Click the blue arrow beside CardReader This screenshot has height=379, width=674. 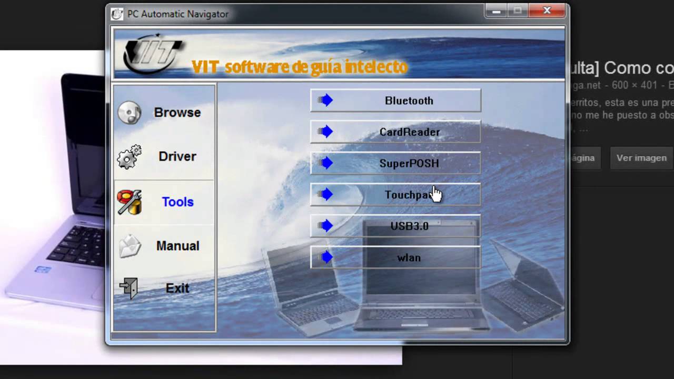click(326, 132)
